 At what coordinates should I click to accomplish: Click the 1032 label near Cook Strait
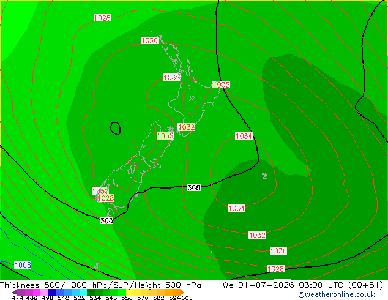186,127
